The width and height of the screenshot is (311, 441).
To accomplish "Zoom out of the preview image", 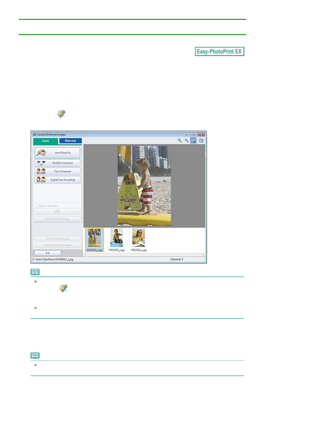I will [186, 141].
